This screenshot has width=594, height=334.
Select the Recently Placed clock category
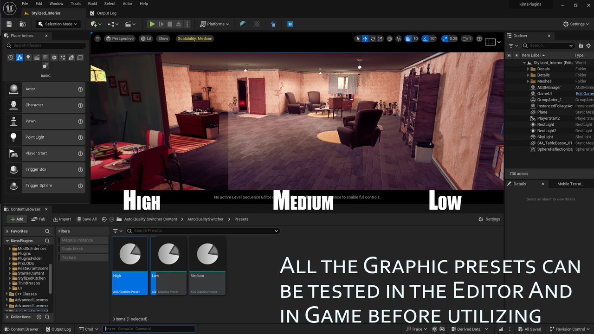pyautogui.click(x=10, y=58)
